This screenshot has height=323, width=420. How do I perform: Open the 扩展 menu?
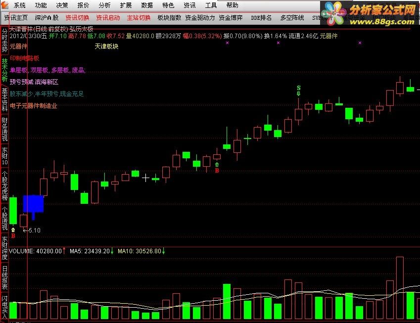point(126,5)
